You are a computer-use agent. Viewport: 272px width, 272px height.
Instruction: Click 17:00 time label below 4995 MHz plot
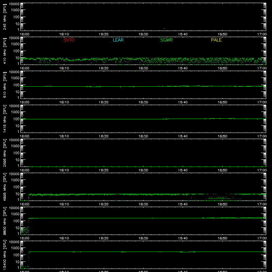(262, 204)
